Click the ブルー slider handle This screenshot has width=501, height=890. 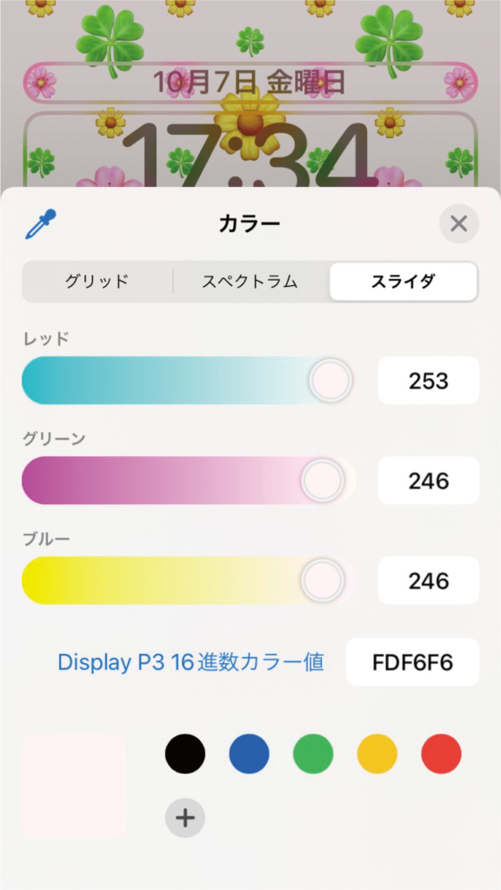[323, 580]
